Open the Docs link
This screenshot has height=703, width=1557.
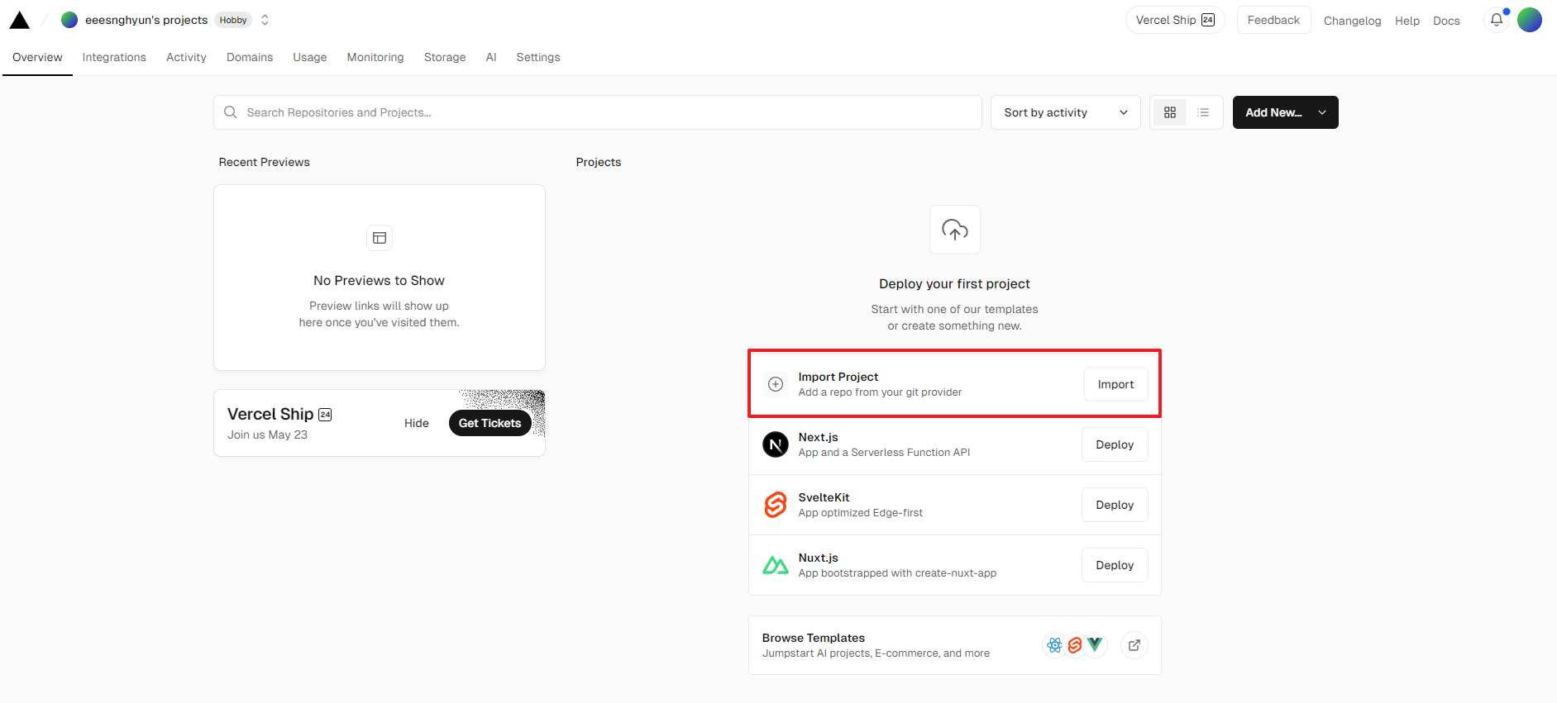1446,21
